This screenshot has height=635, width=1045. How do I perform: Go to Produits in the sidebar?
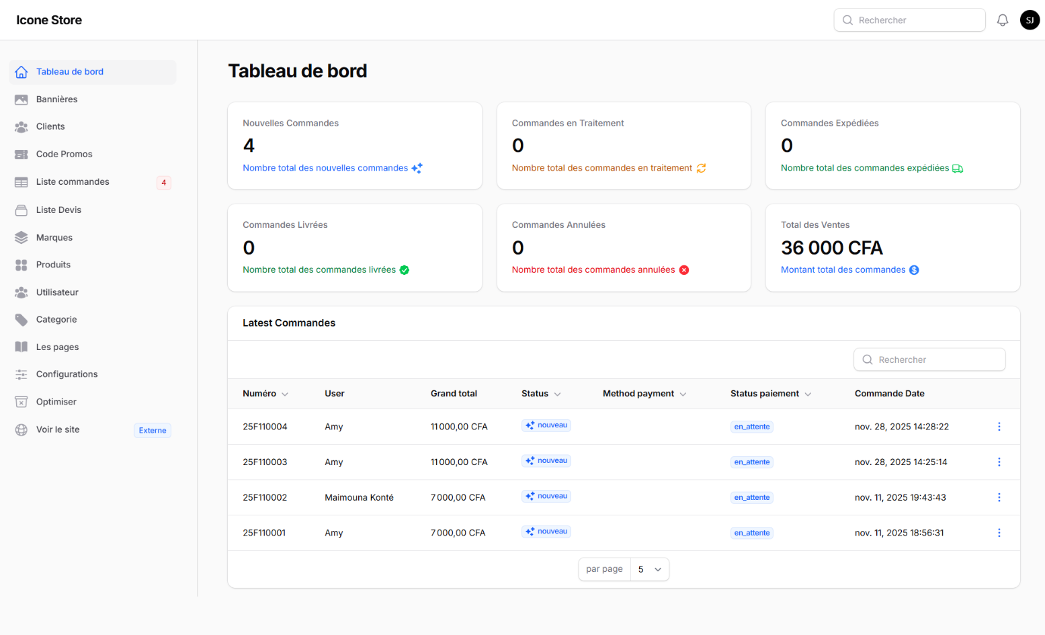click(x=53, y=265)
